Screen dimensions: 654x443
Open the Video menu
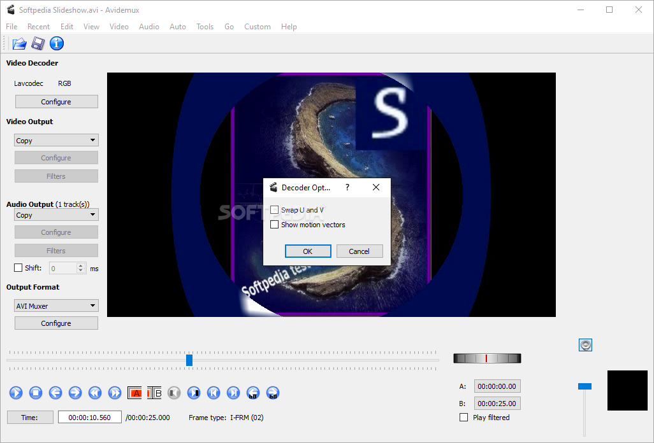(119, 27)
